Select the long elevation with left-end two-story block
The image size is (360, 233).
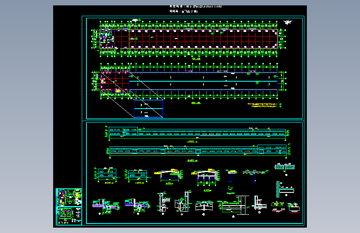(197, 133)
